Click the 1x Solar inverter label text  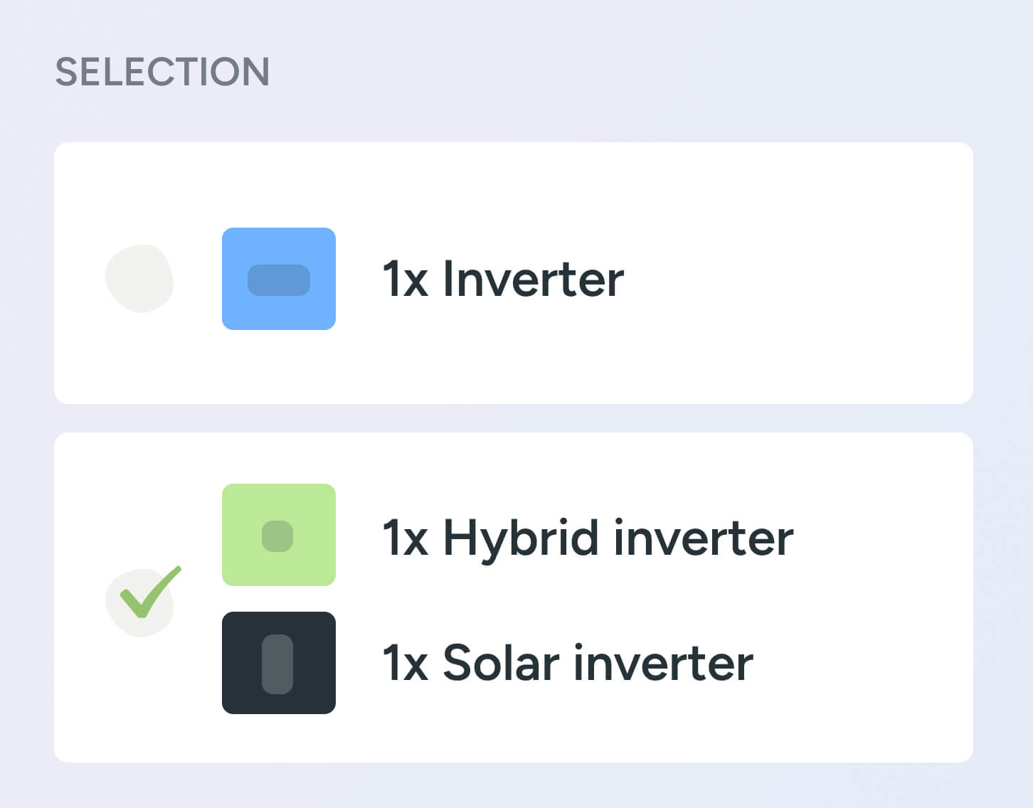[567, 662]
